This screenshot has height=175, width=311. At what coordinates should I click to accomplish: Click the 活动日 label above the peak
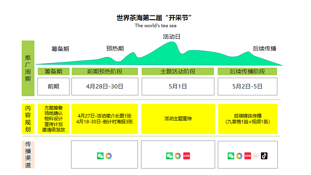(172, 37)
